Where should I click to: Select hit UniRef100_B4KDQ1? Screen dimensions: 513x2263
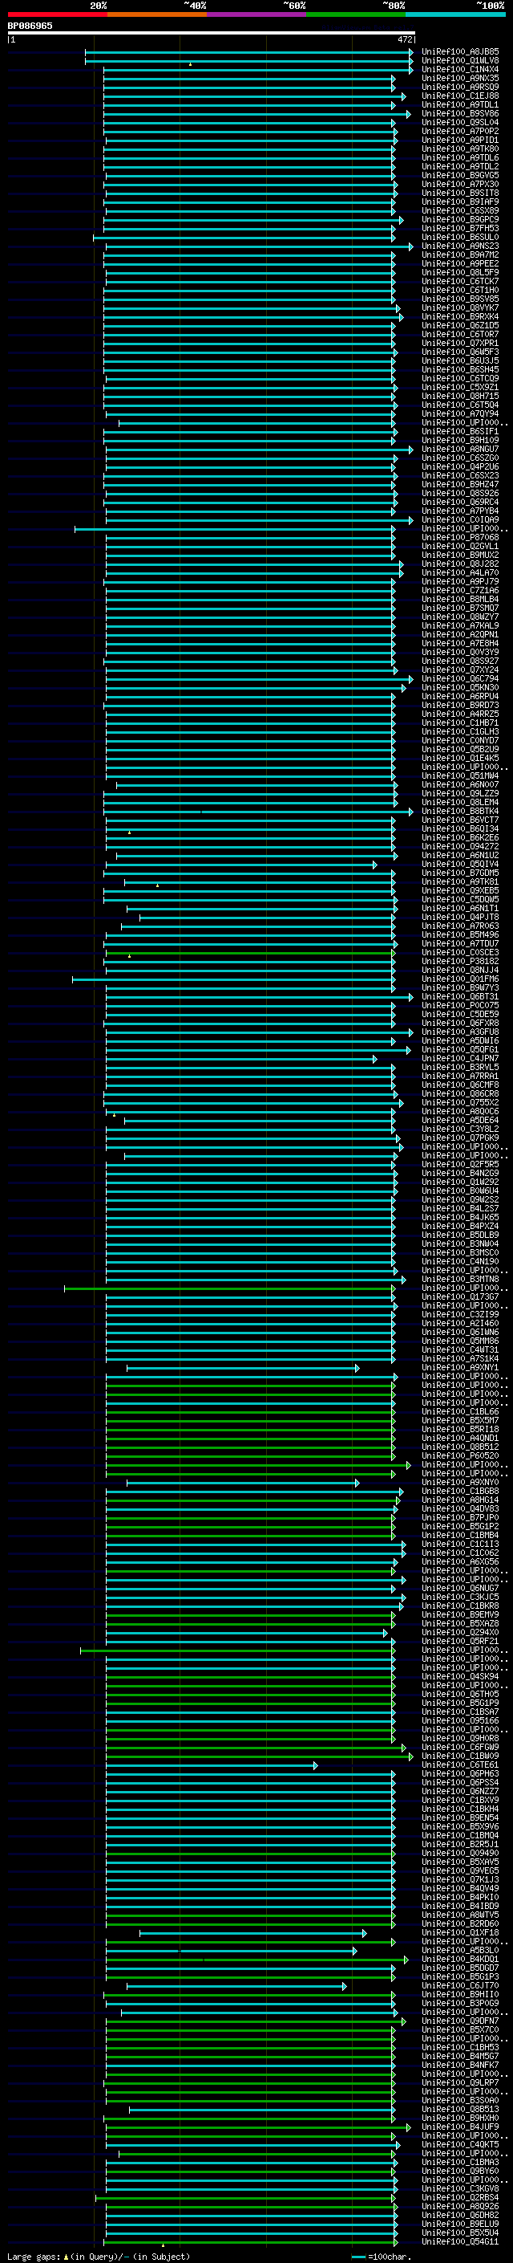click(x=460, y=1959)
